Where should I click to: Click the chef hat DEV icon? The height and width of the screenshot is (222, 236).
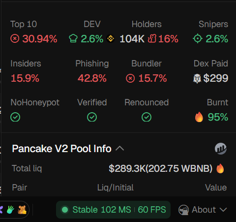(73, 38)
